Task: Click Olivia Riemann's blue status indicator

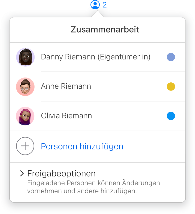Action: click(171, 116)
